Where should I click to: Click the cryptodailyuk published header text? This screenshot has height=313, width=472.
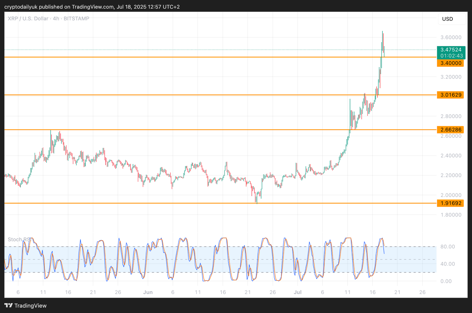pos(92,7)
